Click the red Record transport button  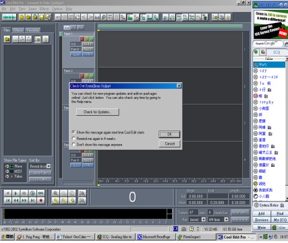click(41, 201)
